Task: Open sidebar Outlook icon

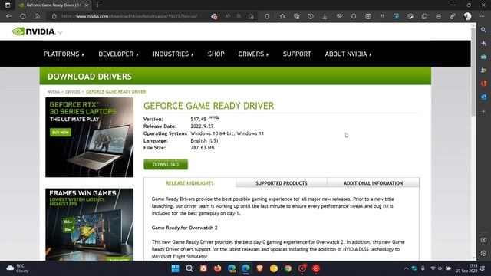Action: pyautogui.click(x=484, y=97)
